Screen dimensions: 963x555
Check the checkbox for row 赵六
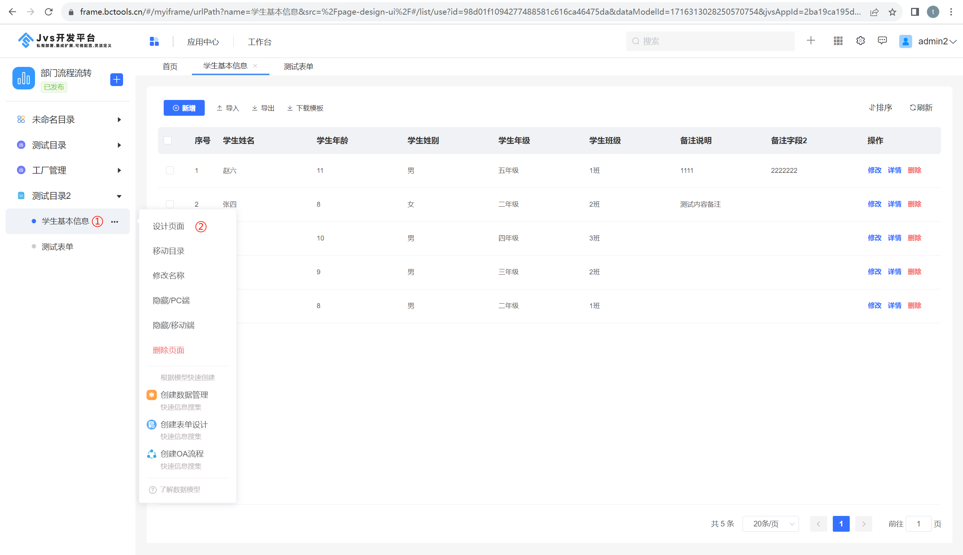click(x=170, y=170)
